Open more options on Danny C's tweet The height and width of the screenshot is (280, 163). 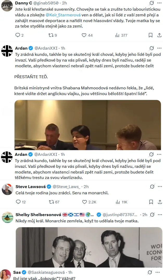[159, 3]
